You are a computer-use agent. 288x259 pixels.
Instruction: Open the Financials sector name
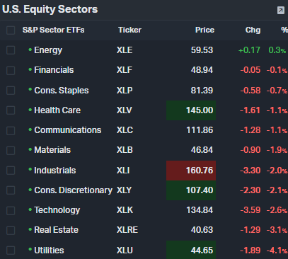[x=54, y=70]
